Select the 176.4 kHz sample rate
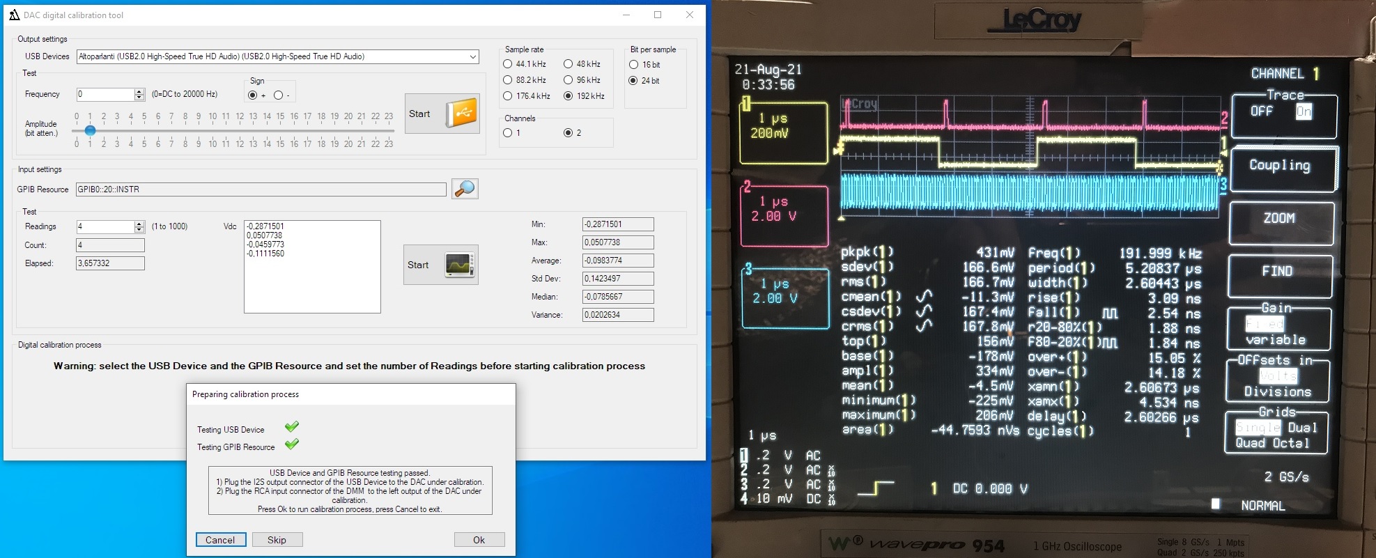 point(507,96)
